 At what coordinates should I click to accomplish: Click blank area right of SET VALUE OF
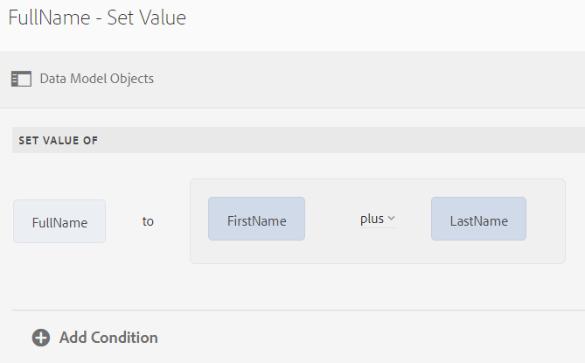tap(350, 139)
